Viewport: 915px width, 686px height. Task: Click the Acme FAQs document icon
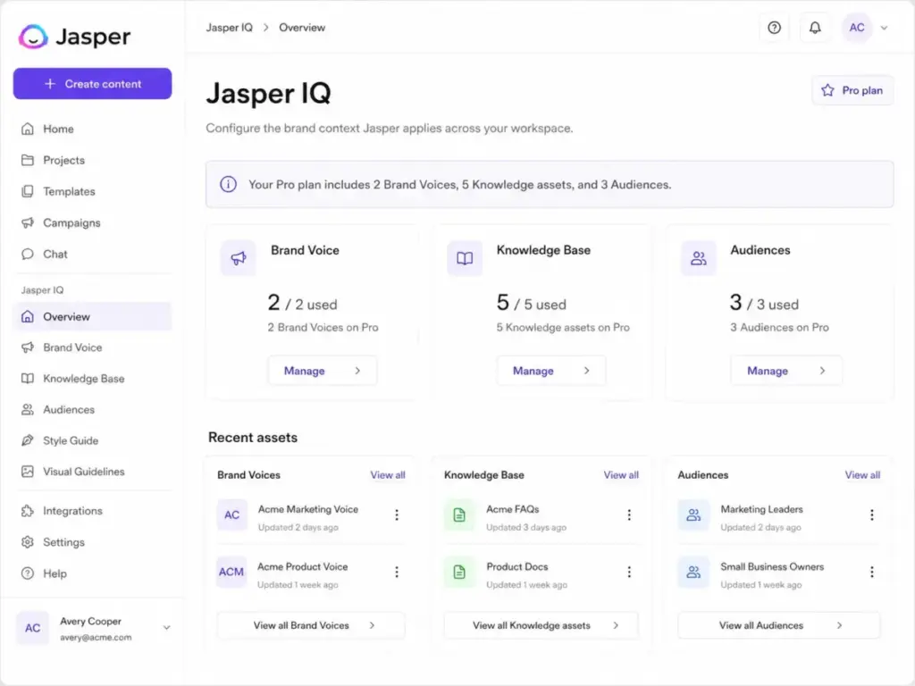pyautogui.click(x=459, y=514)
